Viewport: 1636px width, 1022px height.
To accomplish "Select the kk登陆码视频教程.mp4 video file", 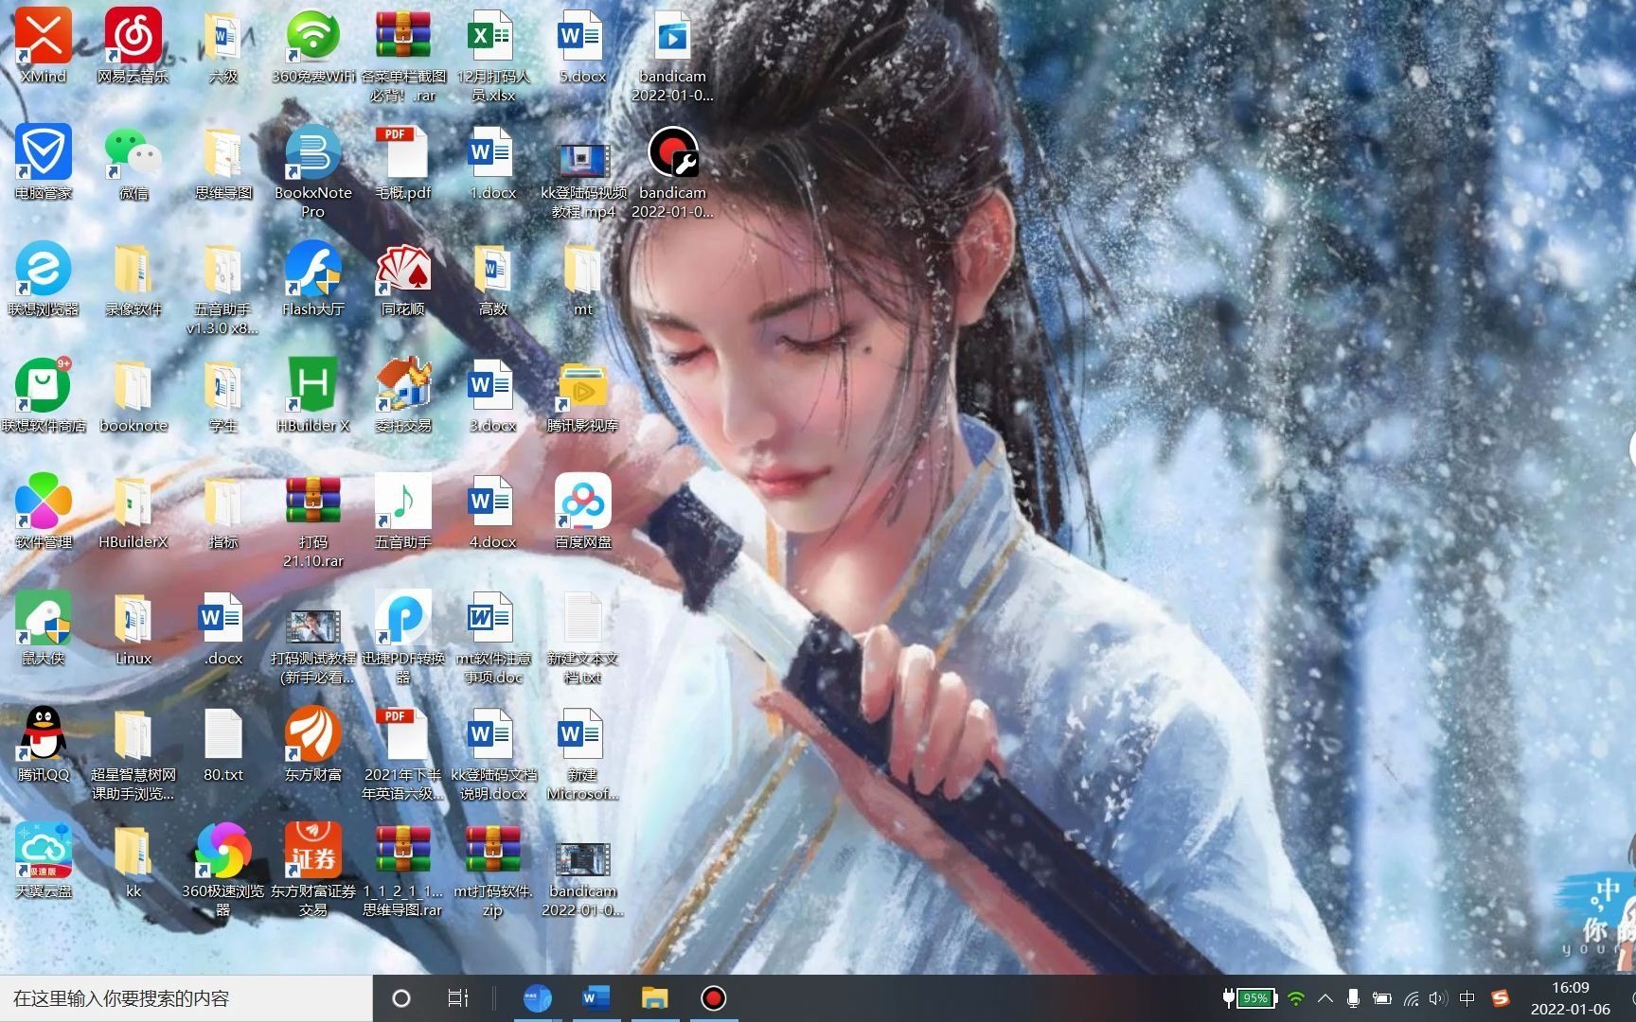I will click(583, 161).
